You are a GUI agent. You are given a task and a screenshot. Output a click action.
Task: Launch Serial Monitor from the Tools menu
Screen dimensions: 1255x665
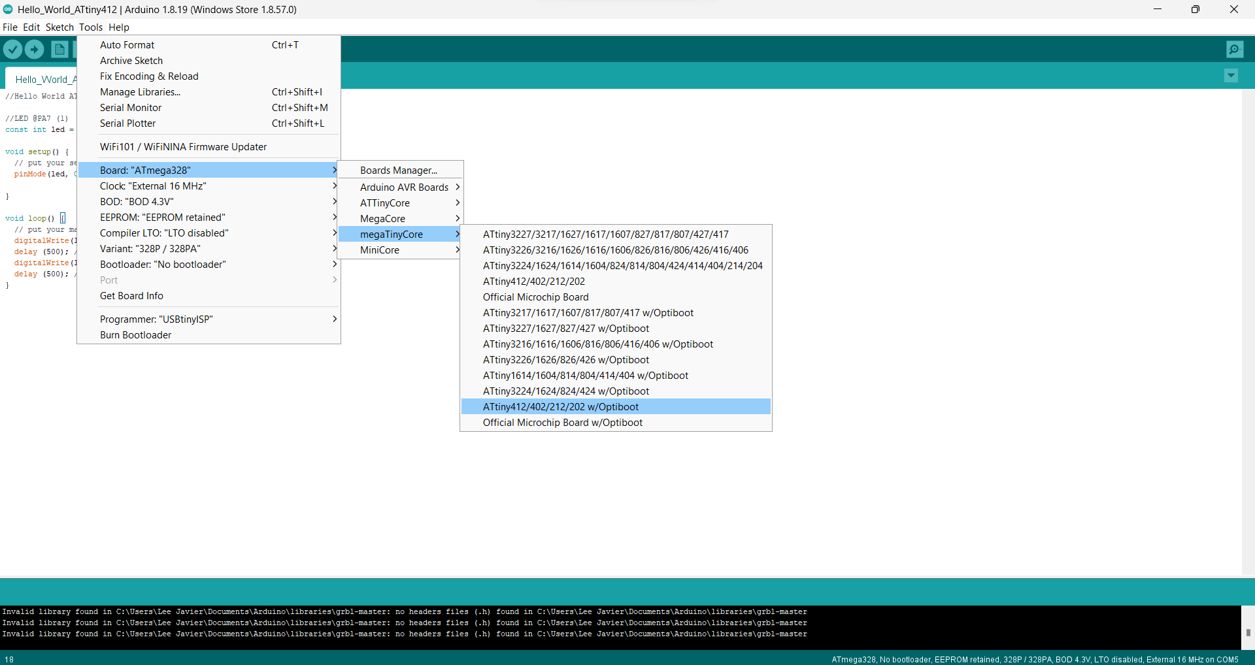coord(209,108)
